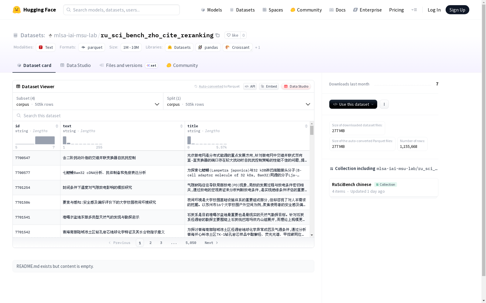Open Datasets in top navigation
This screenshot has height=303, width=486.
point(242,10)
